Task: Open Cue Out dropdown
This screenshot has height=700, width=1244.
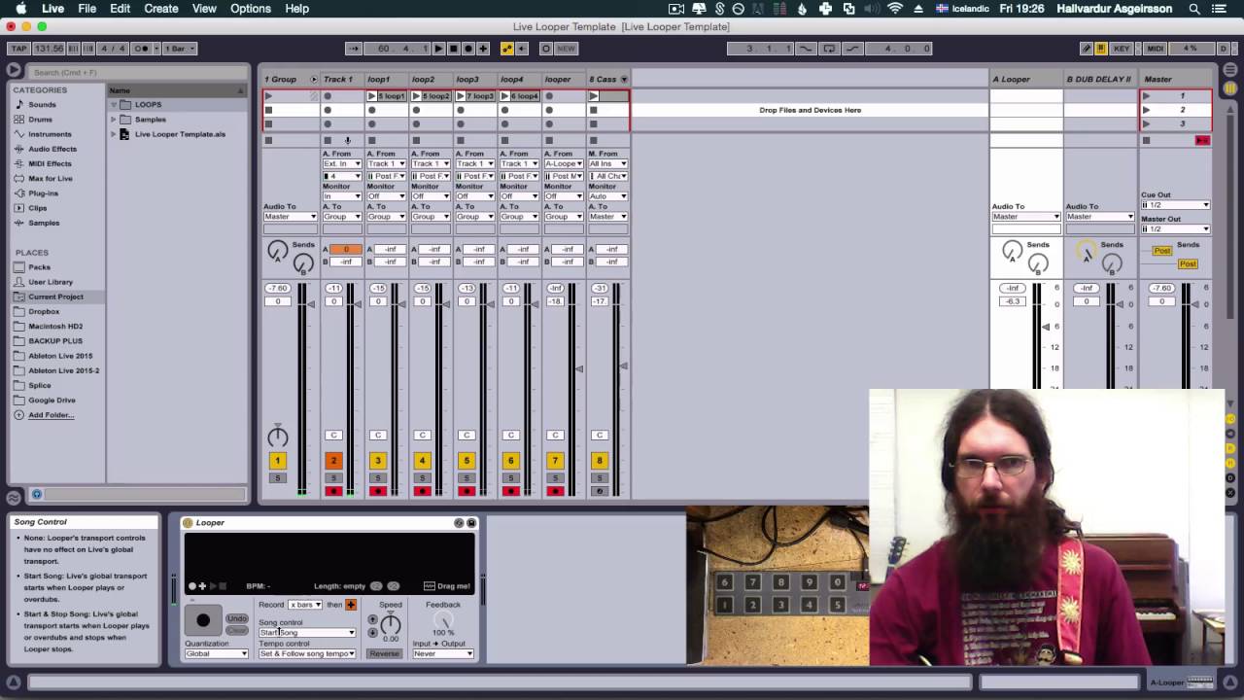Action: [x=1175, y=205]
